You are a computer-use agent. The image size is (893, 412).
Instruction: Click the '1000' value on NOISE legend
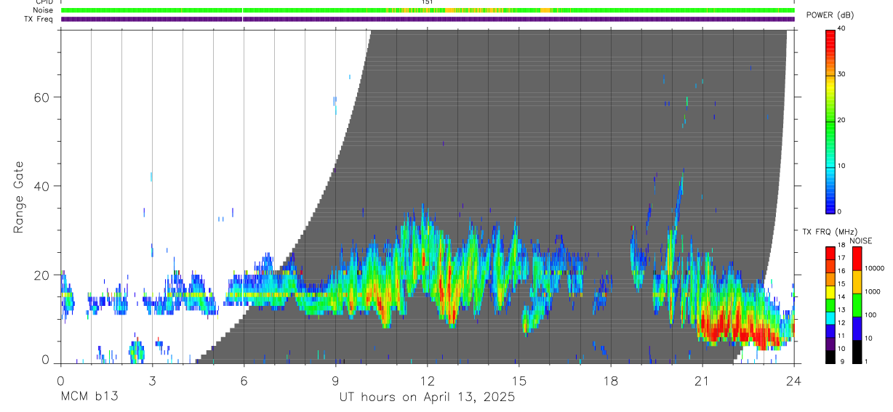(873, 291)
